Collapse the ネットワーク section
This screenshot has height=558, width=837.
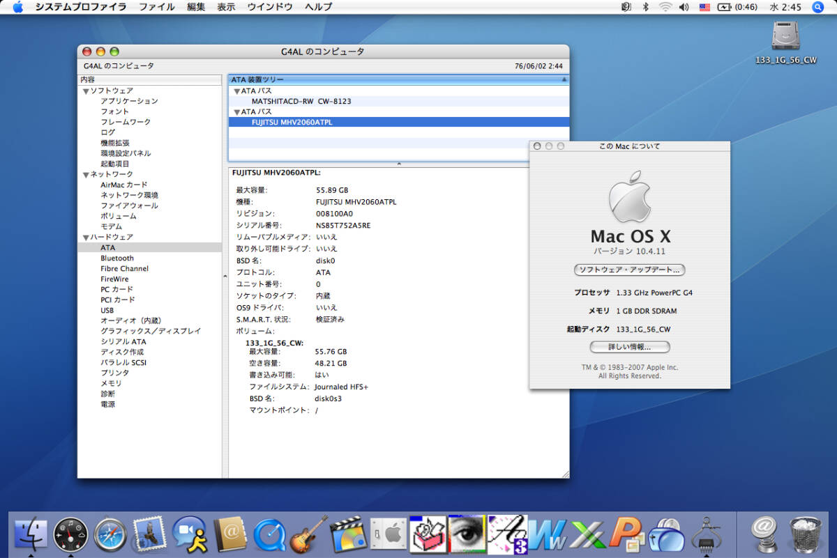pyautogui.click(x=86, y=175)
